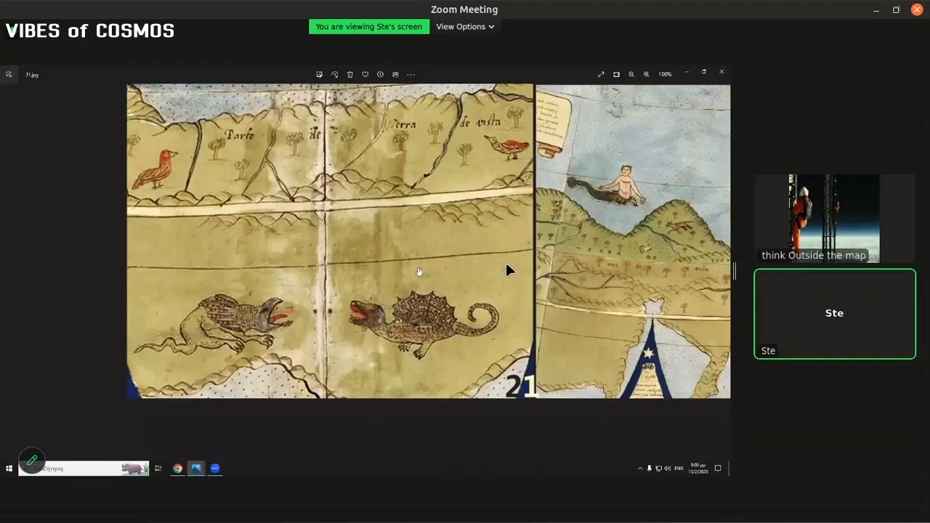
Task: Expand hidden tray icons arrow
Action: pos(639,469)
